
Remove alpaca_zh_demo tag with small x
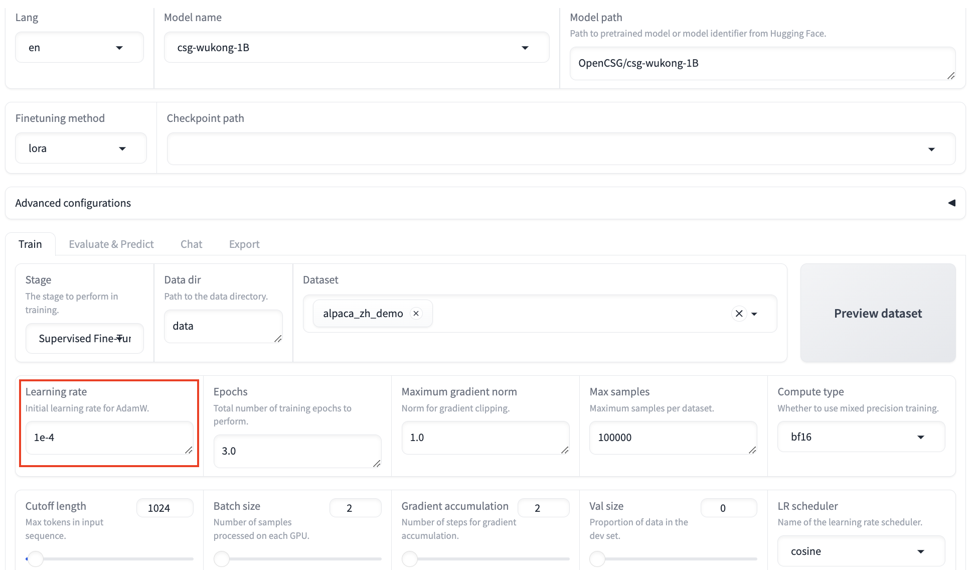pos(416,314)
